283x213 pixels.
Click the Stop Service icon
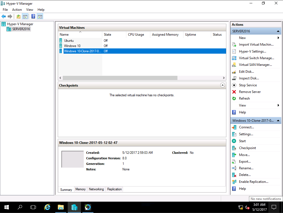pos(234,85)
